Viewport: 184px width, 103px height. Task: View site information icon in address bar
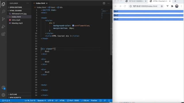pyautogui.click(x=131, y=6)
